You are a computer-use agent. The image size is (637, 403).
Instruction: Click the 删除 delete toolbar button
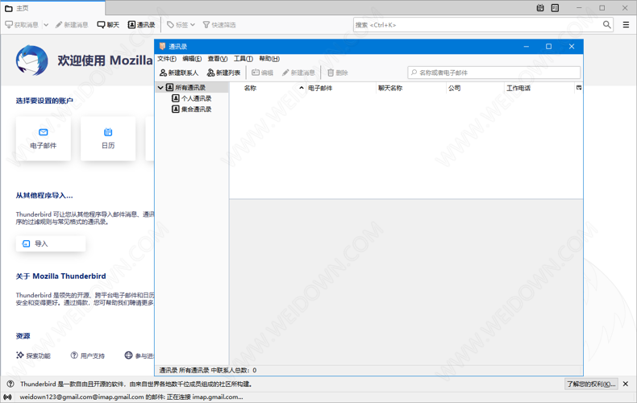click(x=338, y=73)
